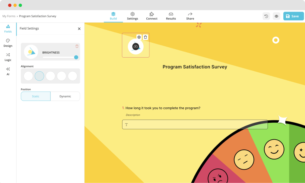
Task: Select the first alignment option
Action: 28,76
